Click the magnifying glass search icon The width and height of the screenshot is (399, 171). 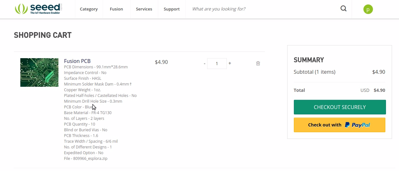343,9
